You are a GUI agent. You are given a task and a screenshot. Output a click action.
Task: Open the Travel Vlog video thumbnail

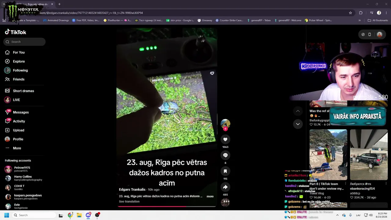tap(328, 155)
